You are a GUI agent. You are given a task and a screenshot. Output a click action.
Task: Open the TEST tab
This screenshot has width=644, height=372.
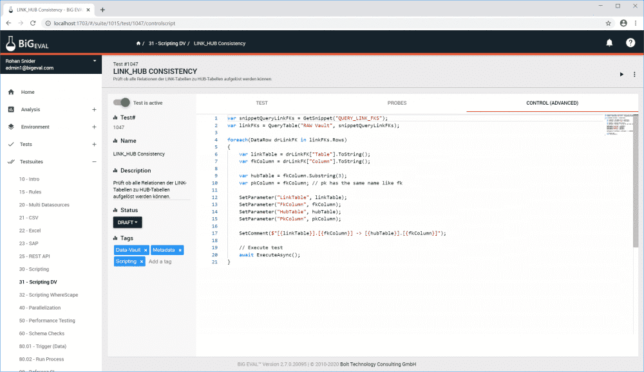click(x=261, y=102)
